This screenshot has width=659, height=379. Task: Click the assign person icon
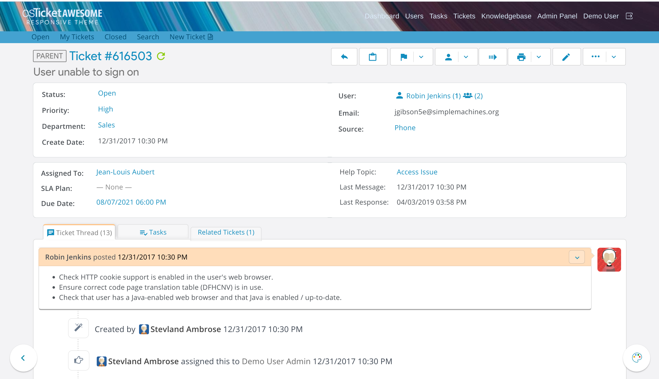[448, 57]
